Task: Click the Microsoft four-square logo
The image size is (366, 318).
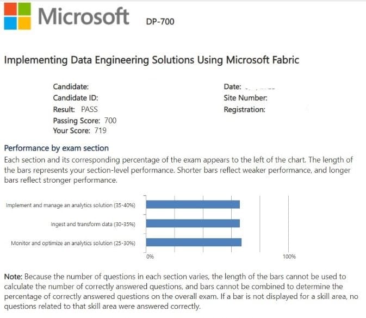Action: (x=17, y=15)
